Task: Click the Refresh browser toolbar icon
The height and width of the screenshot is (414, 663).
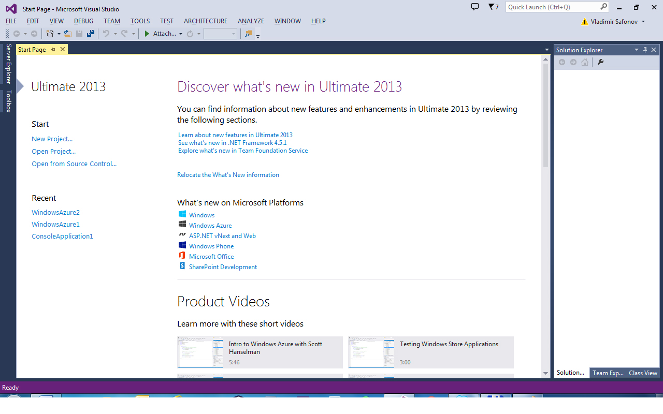Action: (x=190, y=34)
